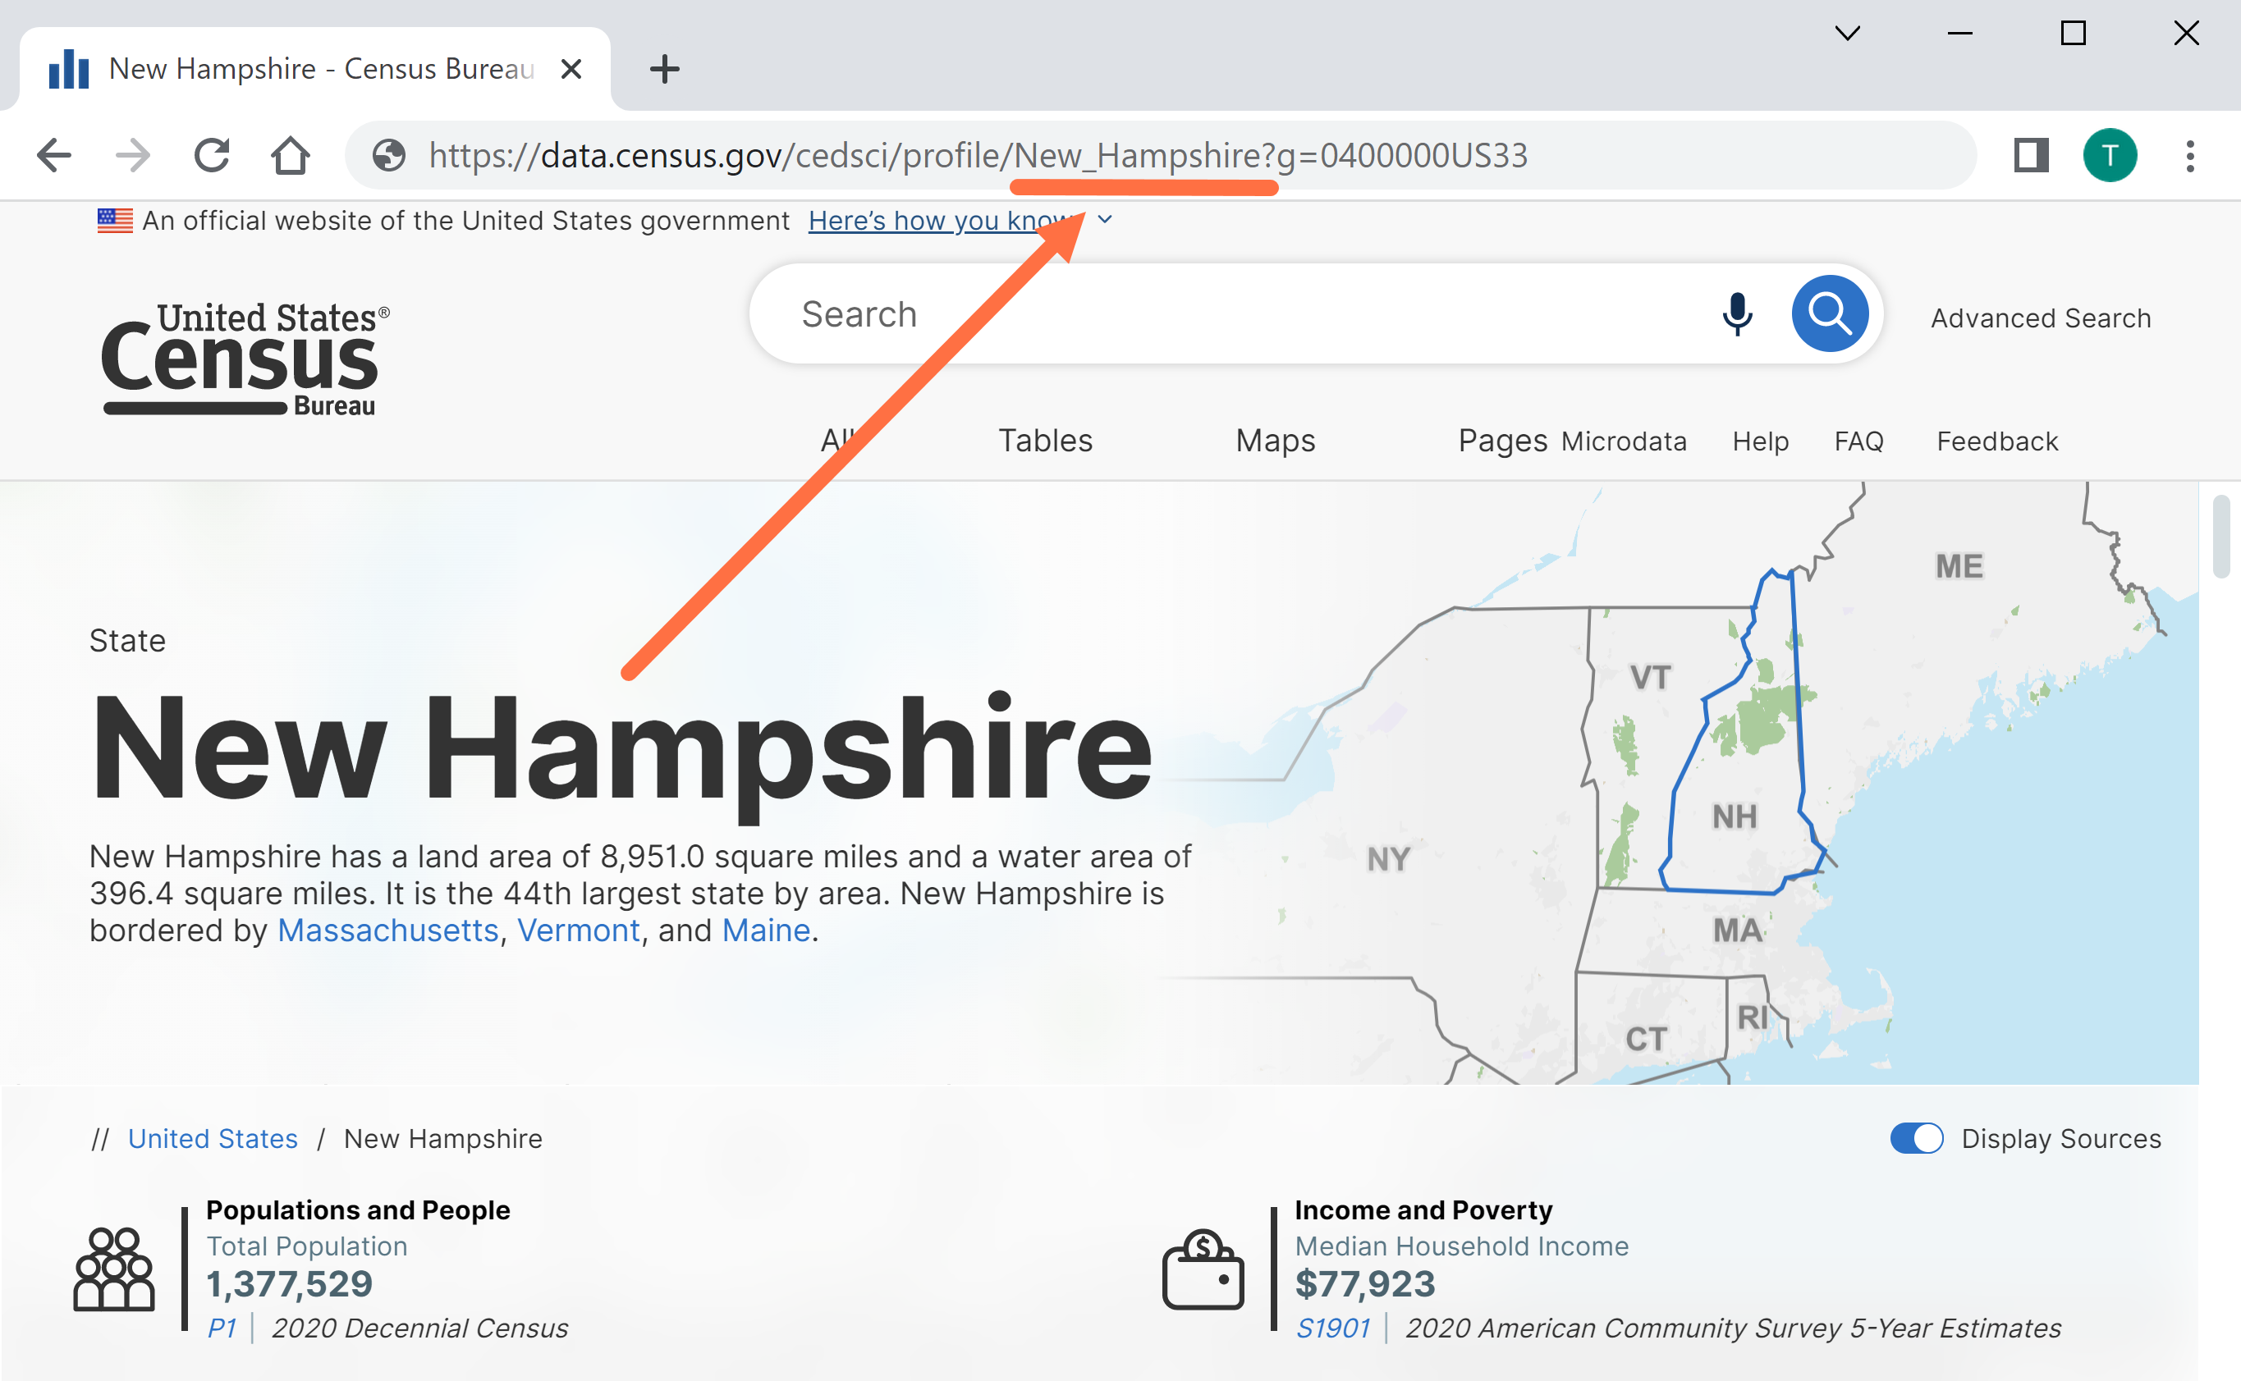The width and height of the screenshot is (2241, 1381).
Task: Open the new tab plus button
Action: (x=664, y=68)
